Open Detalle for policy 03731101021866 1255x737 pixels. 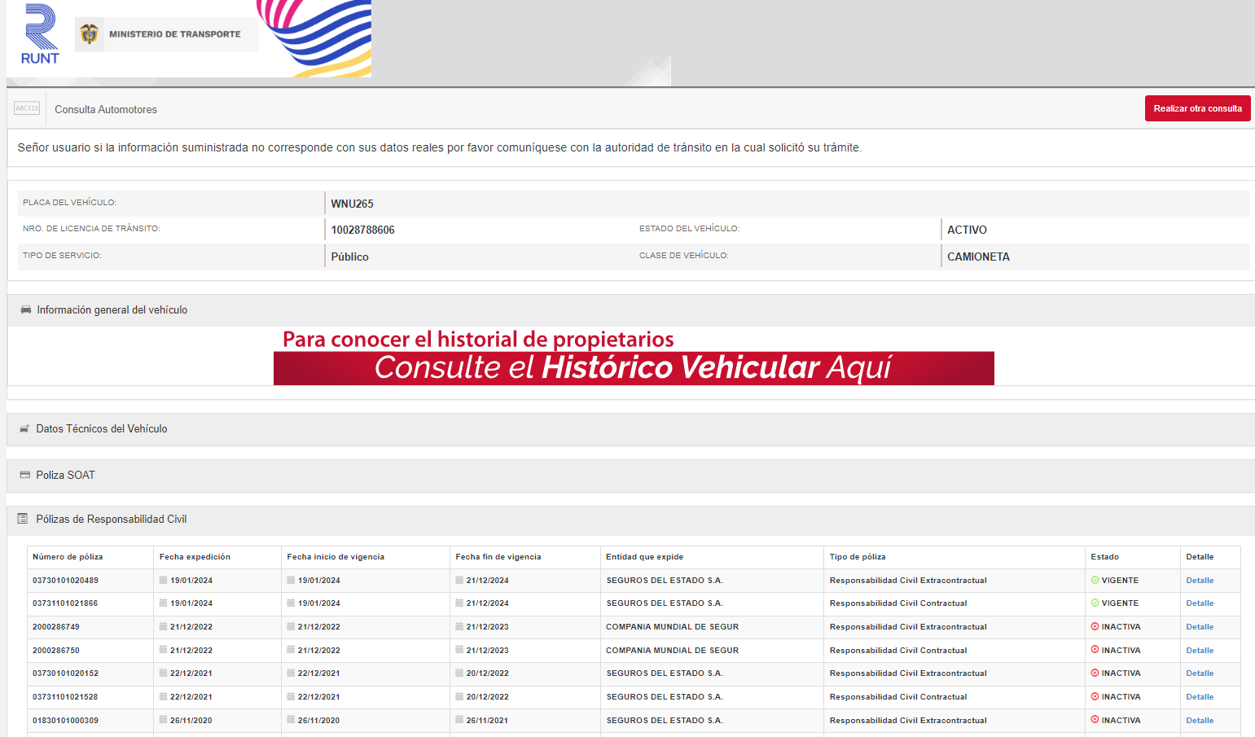[x=1200, y=603]
